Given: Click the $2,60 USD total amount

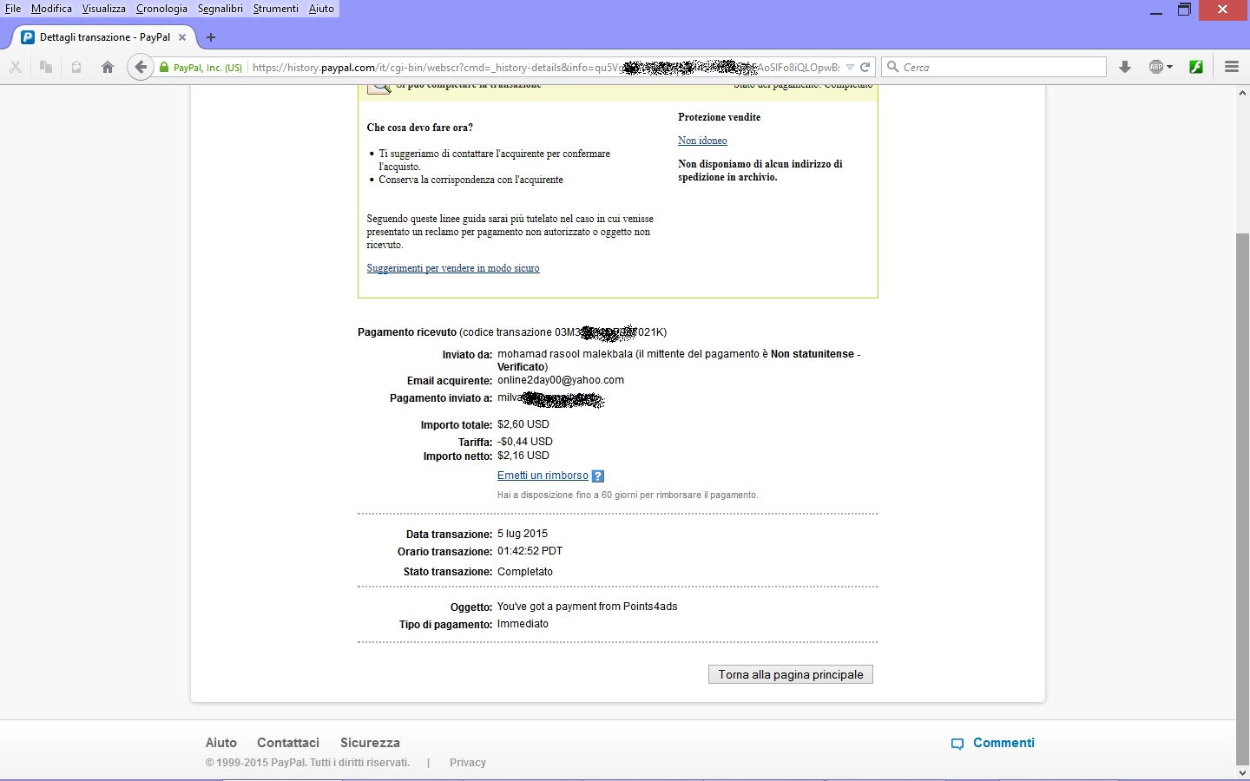Looking at the screenshot, I should coord(523,424).
